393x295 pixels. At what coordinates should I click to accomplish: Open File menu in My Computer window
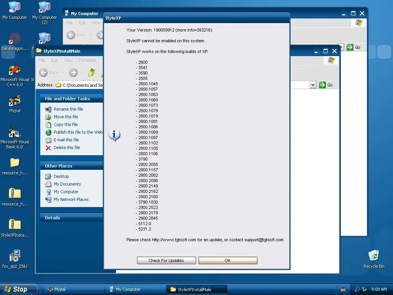(69, 23)
